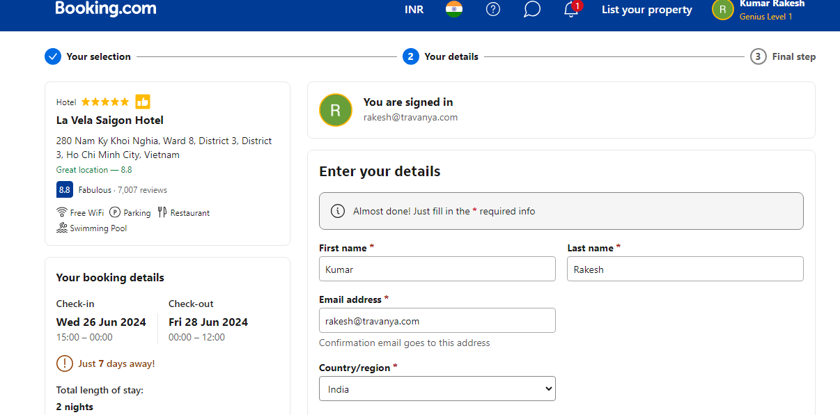Click the 8.8 review score badge
This screenshot has height=415, width=840.
[65, 189]
